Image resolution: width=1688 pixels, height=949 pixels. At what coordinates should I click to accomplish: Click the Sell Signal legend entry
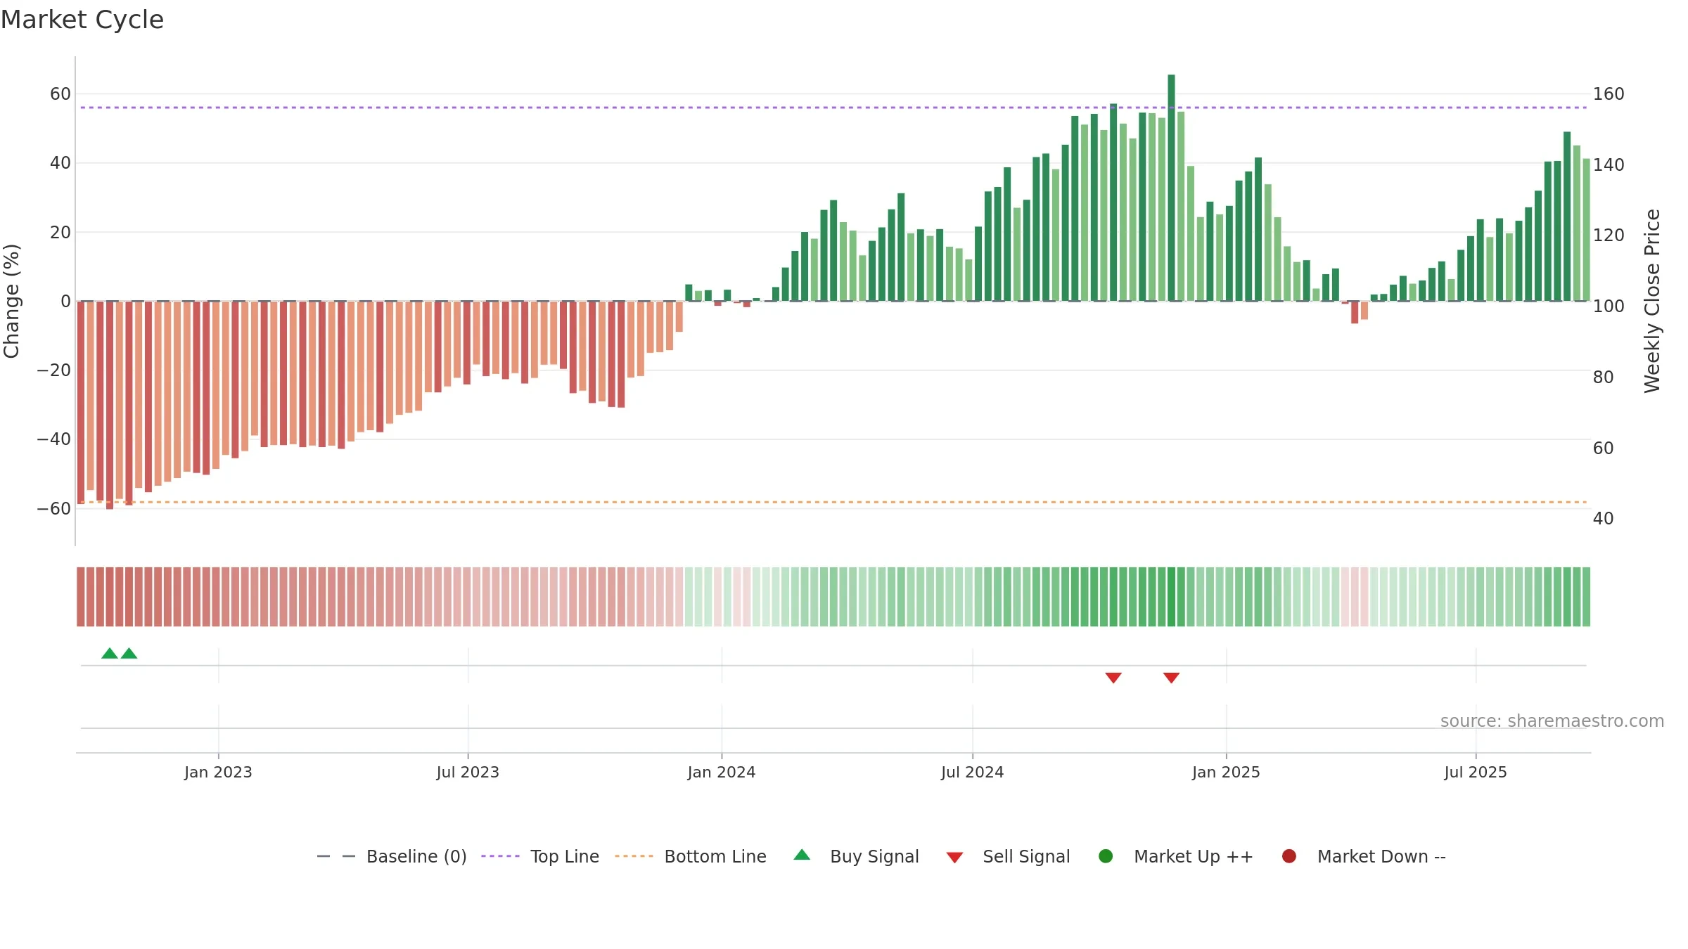click(1008, 856)
